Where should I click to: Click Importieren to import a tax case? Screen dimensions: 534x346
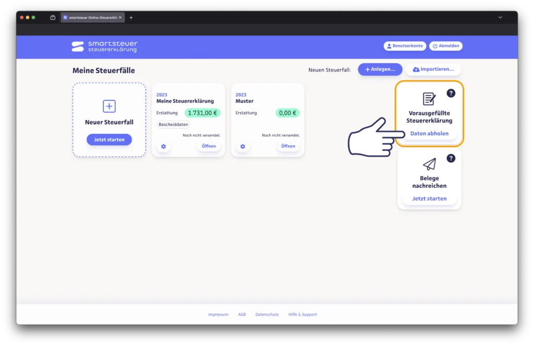433,69
